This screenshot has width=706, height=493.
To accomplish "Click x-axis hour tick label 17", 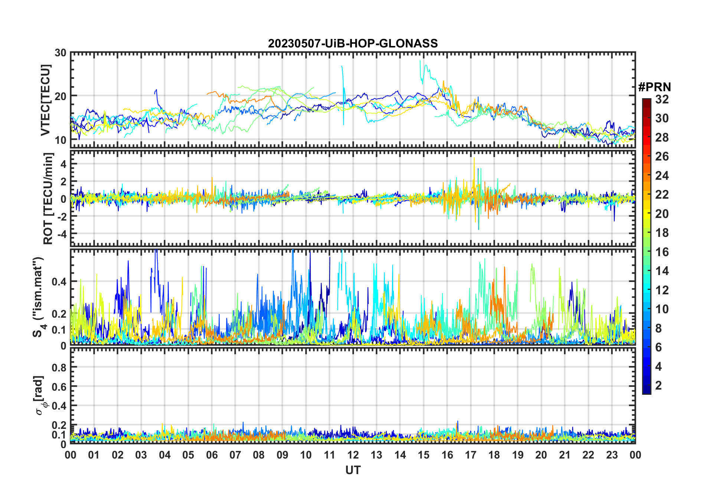I will [470, 455].
